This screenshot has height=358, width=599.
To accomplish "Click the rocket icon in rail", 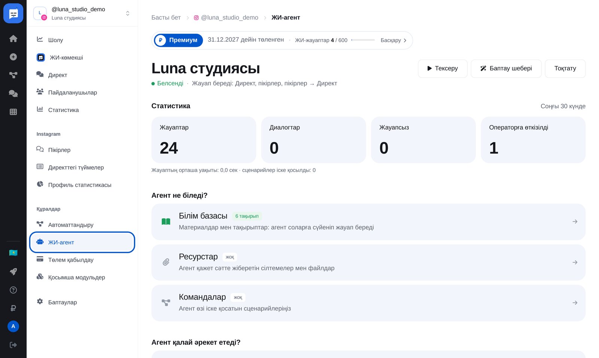I will point(13,271).
